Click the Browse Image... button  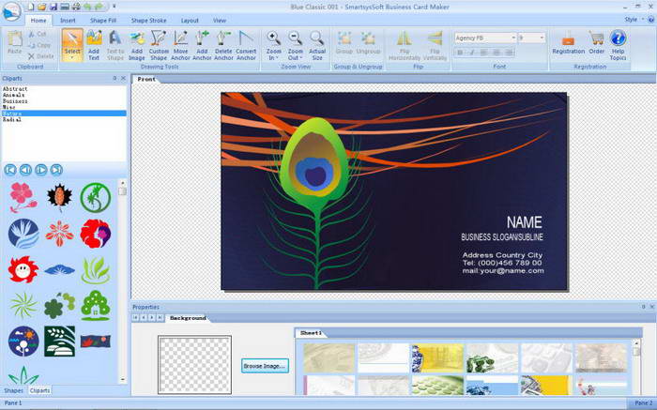(x=265, y=366)
